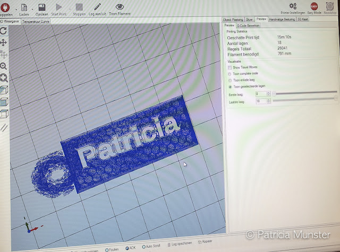Open the SD Kaart tab
340x252 pixels.
303,19
